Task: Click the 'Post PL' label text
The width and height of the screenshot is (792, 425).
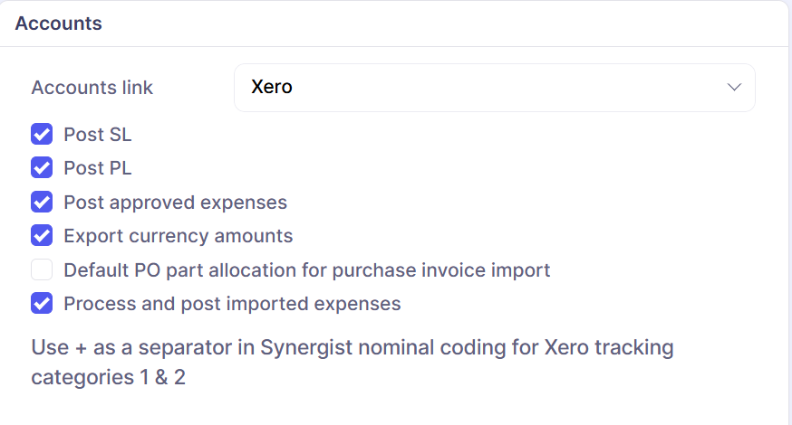Action: click(97, 168)
